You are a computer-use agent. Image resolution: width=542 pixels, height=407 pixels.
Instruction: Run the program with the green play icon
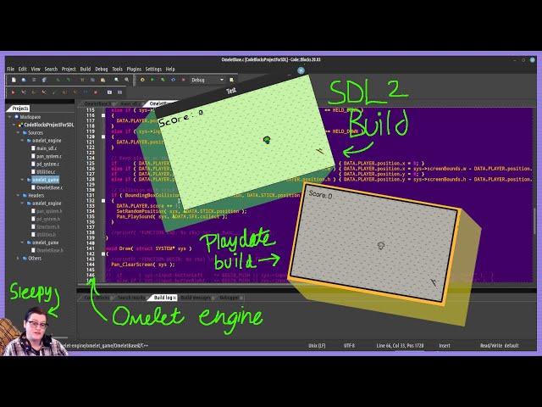pyautogui.click(x=152, y=80)
